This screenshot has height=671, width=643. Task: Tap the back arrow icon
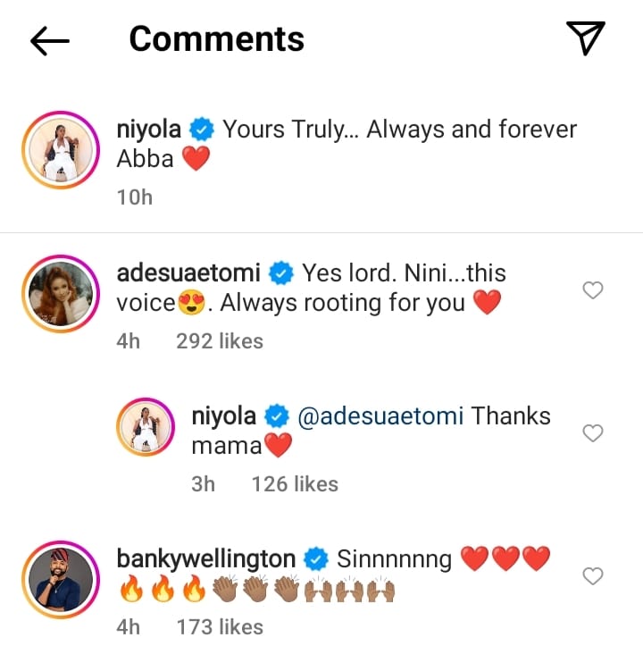(50, 40)
